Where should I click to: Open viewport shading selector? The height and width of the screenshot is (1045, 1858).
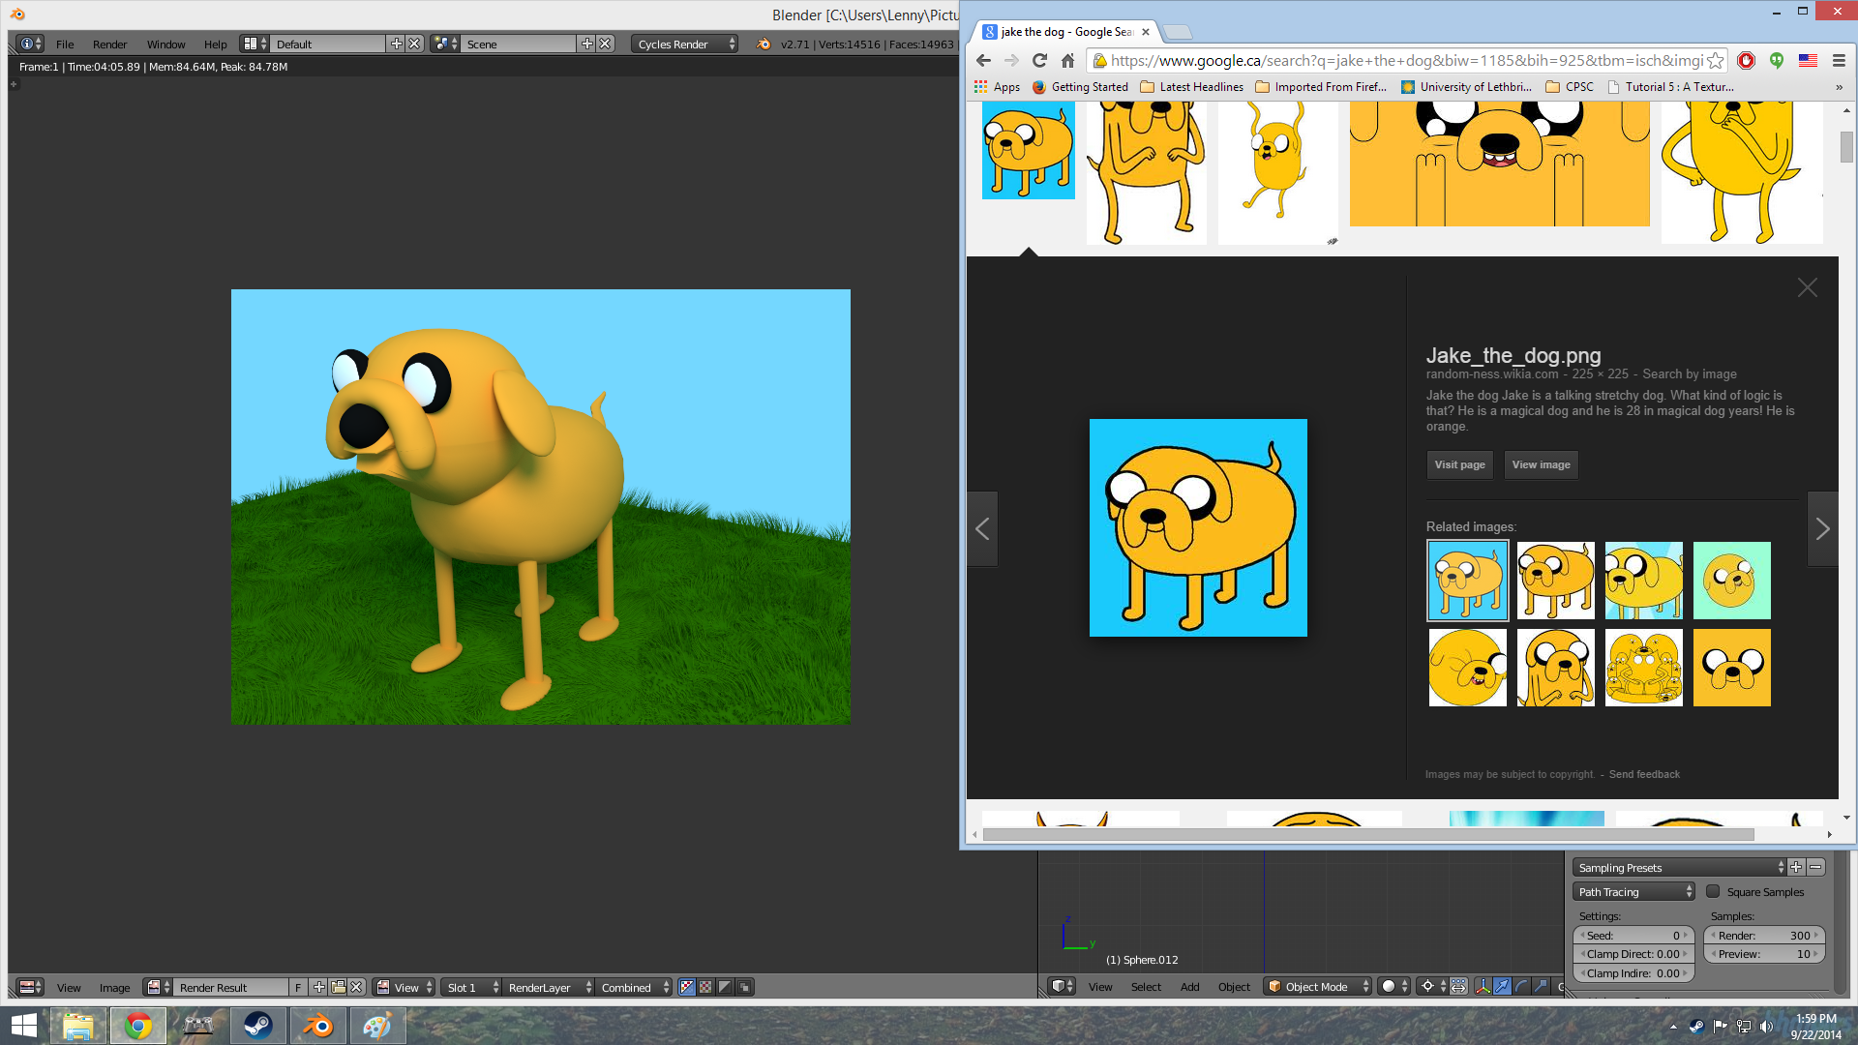pyautogui.click(x=1393, y=986)
